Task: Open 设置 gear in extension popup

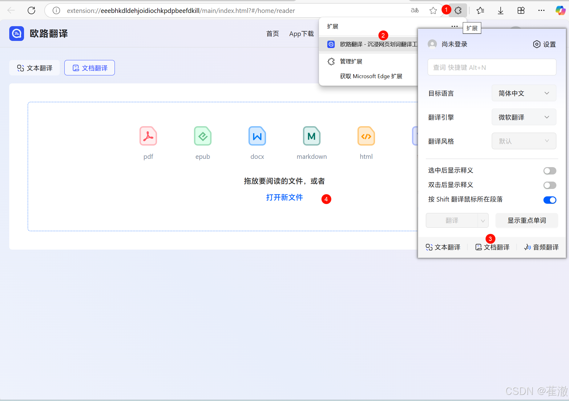Action: (544, 44)
